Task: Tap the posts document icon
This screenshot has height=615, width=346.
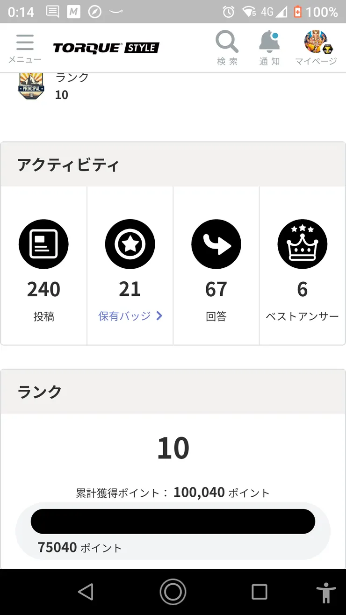Action: (43, 244)
